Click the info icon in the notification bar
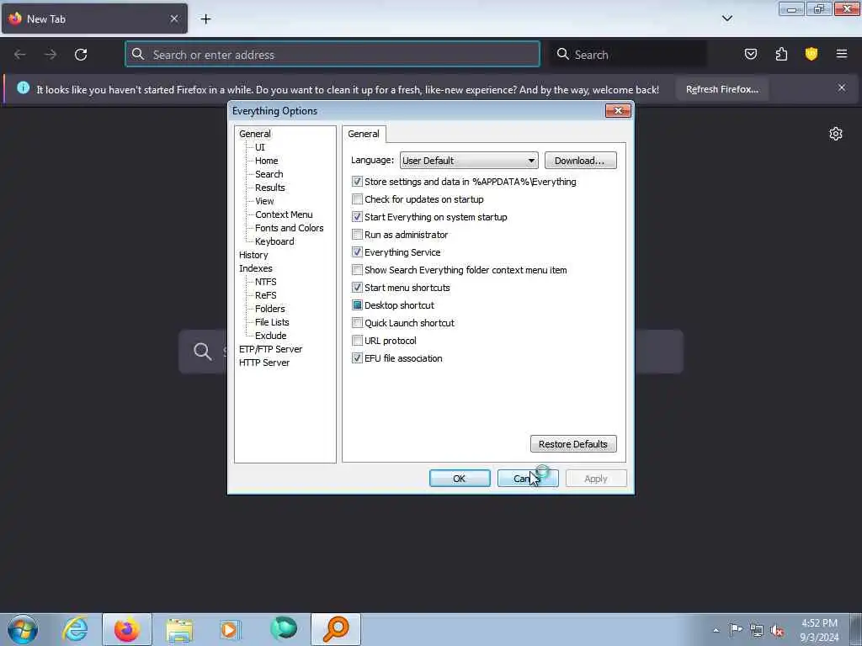The width and height of the screenshot is (862, 646). (x=23, y=87)
